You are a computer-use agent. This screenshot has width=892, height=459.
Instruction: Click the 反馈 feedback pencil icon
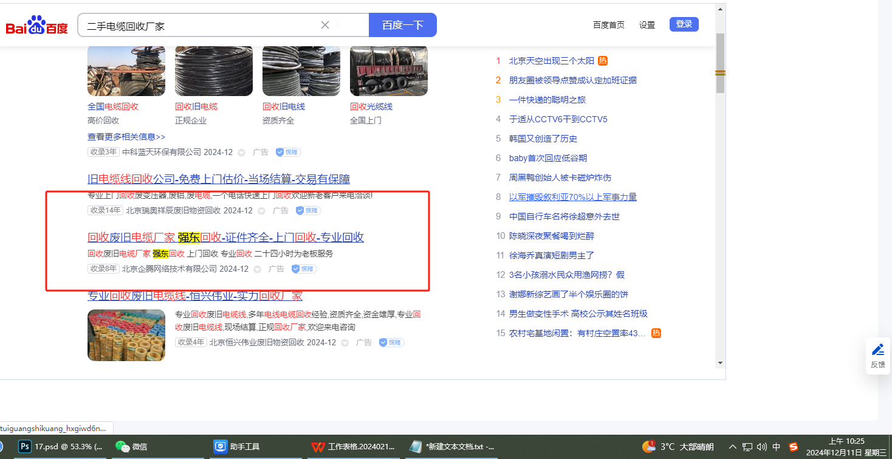click(877, 350)
